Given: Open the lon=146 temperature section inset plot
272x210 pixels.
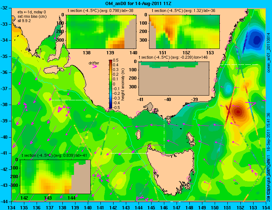Looking at the screenshot, I should coord(174,79).
